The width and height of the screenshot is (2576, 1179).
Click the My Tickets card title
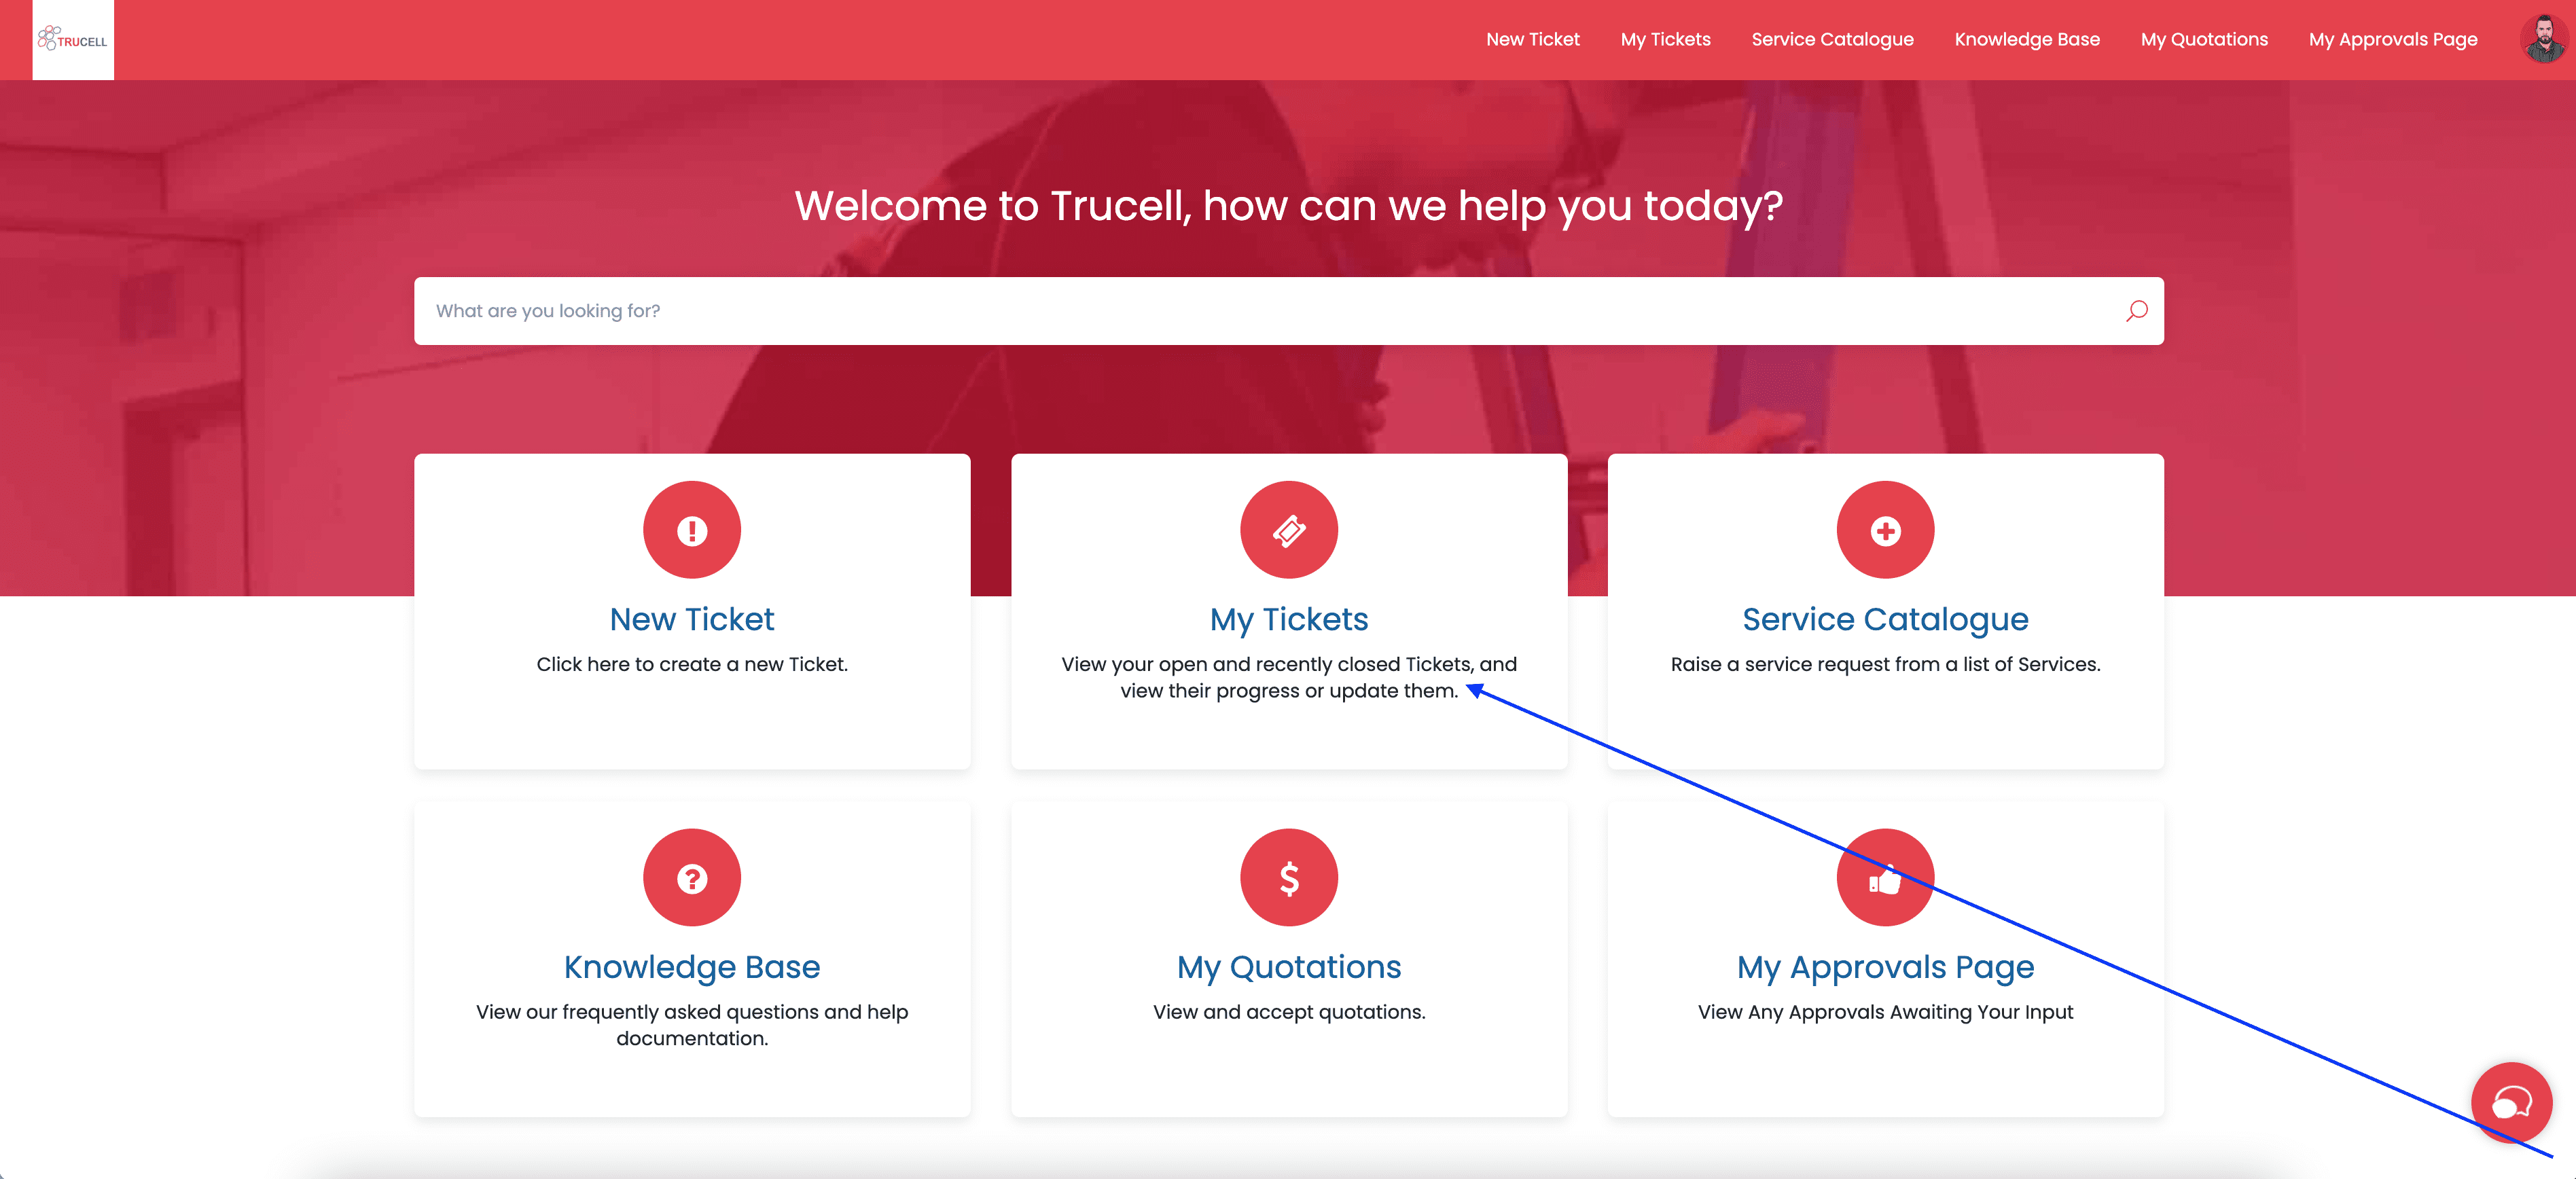coord(1288,619)
